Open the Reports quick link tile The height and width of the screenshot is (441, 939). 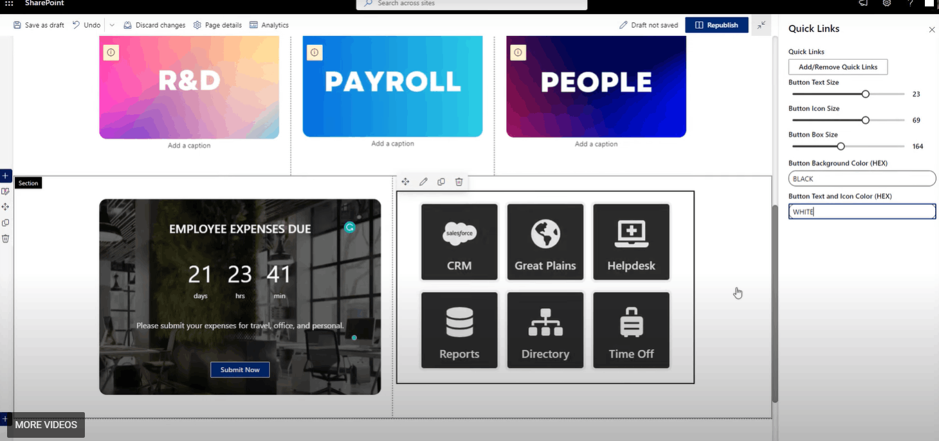459,330
